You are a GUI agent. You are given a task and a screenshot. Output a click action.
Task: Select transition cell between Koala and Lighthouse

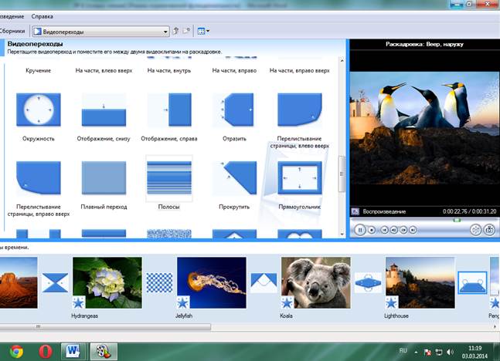368,282
